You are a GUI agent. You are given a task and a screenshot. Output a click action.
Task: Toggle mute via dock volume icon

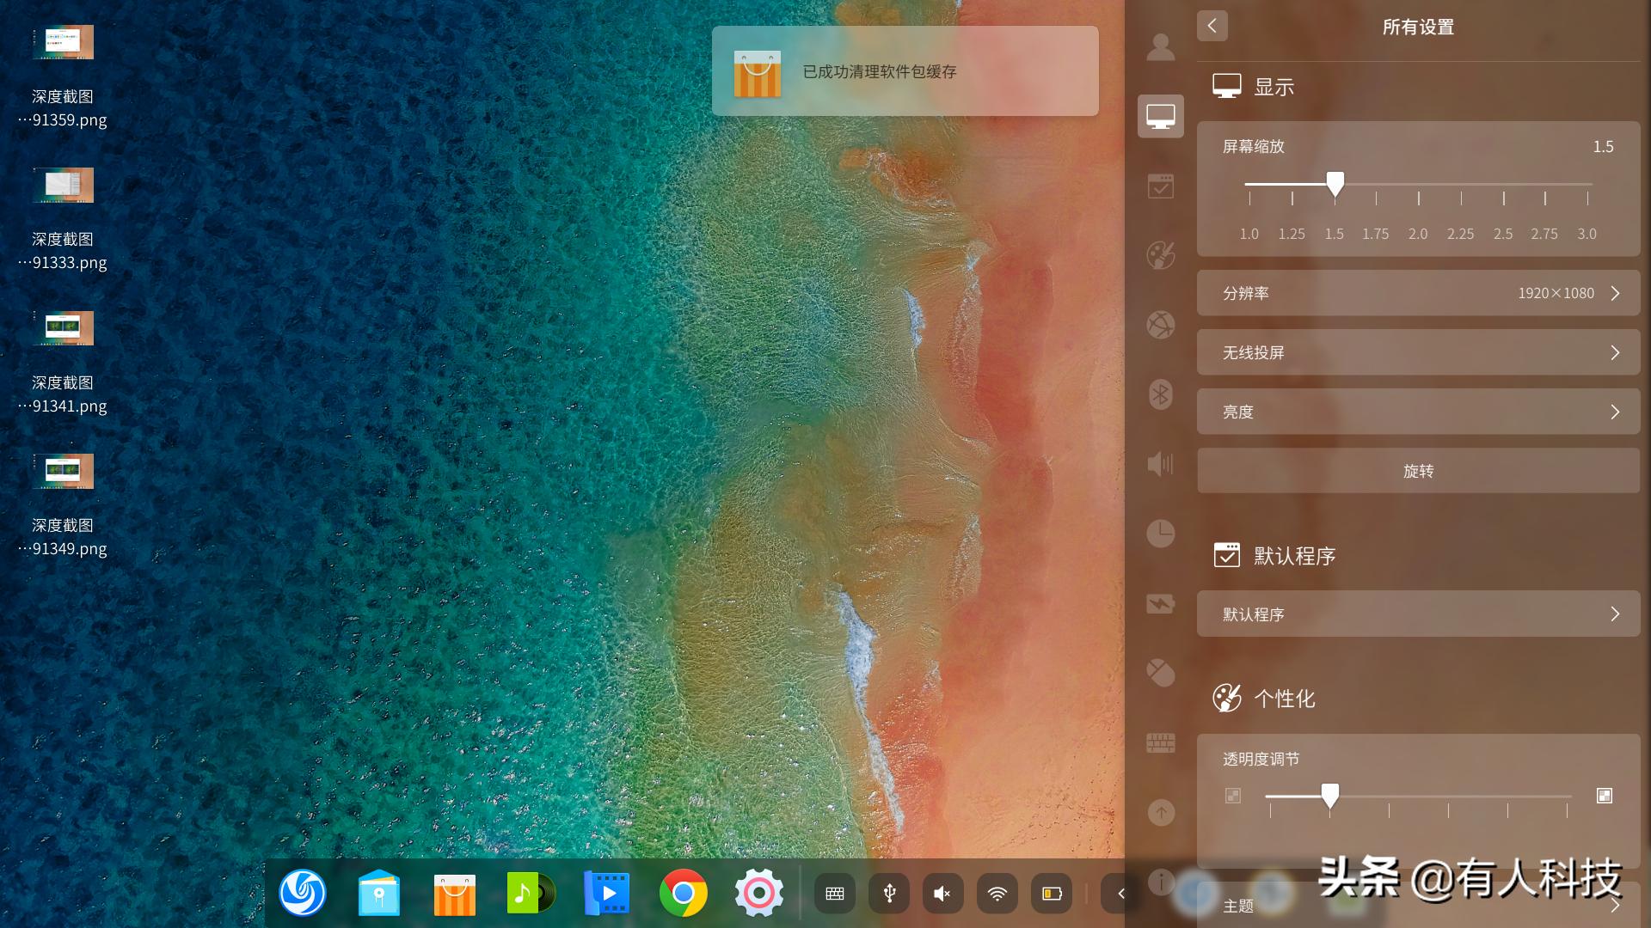(942, 894)
